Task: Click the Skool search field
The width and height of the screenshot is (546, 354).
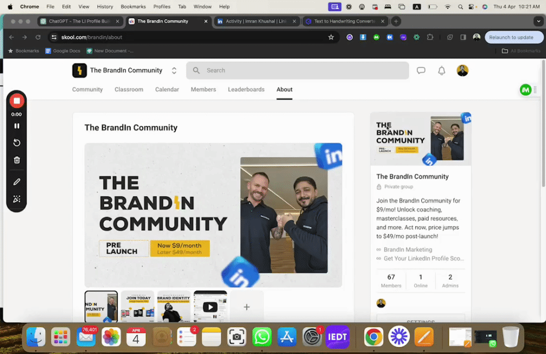Action: click(x=297, y=70)
